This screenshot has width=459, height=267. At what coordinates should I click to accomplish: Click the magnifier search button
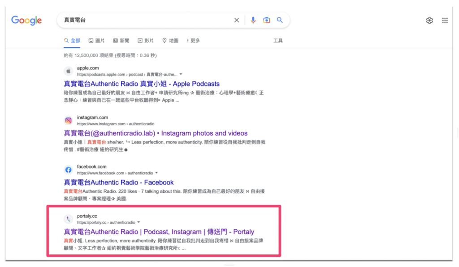pyautogui.click(x=280, y=20)
